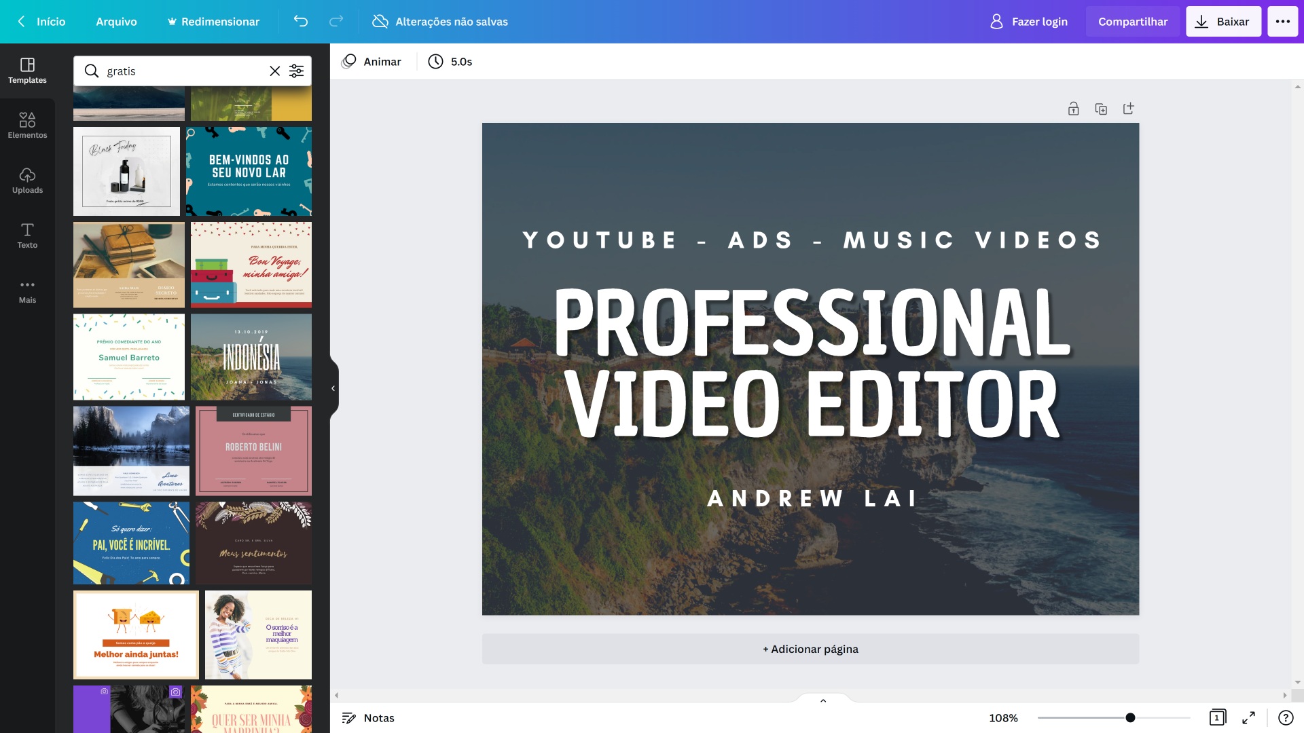
Task: Adjust the zoom level slider
Action: tap(1129, 717)
